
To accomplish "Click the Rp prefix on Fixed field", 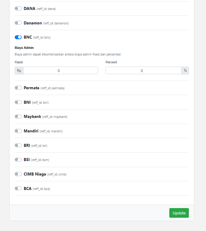I will click(19, 71).
